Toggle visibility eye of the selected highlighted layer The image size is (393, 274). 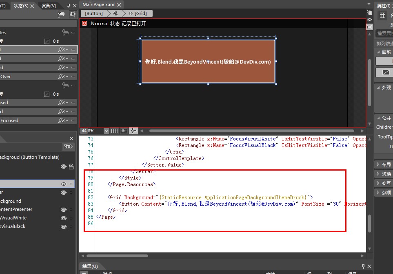[x=64, y=184]
